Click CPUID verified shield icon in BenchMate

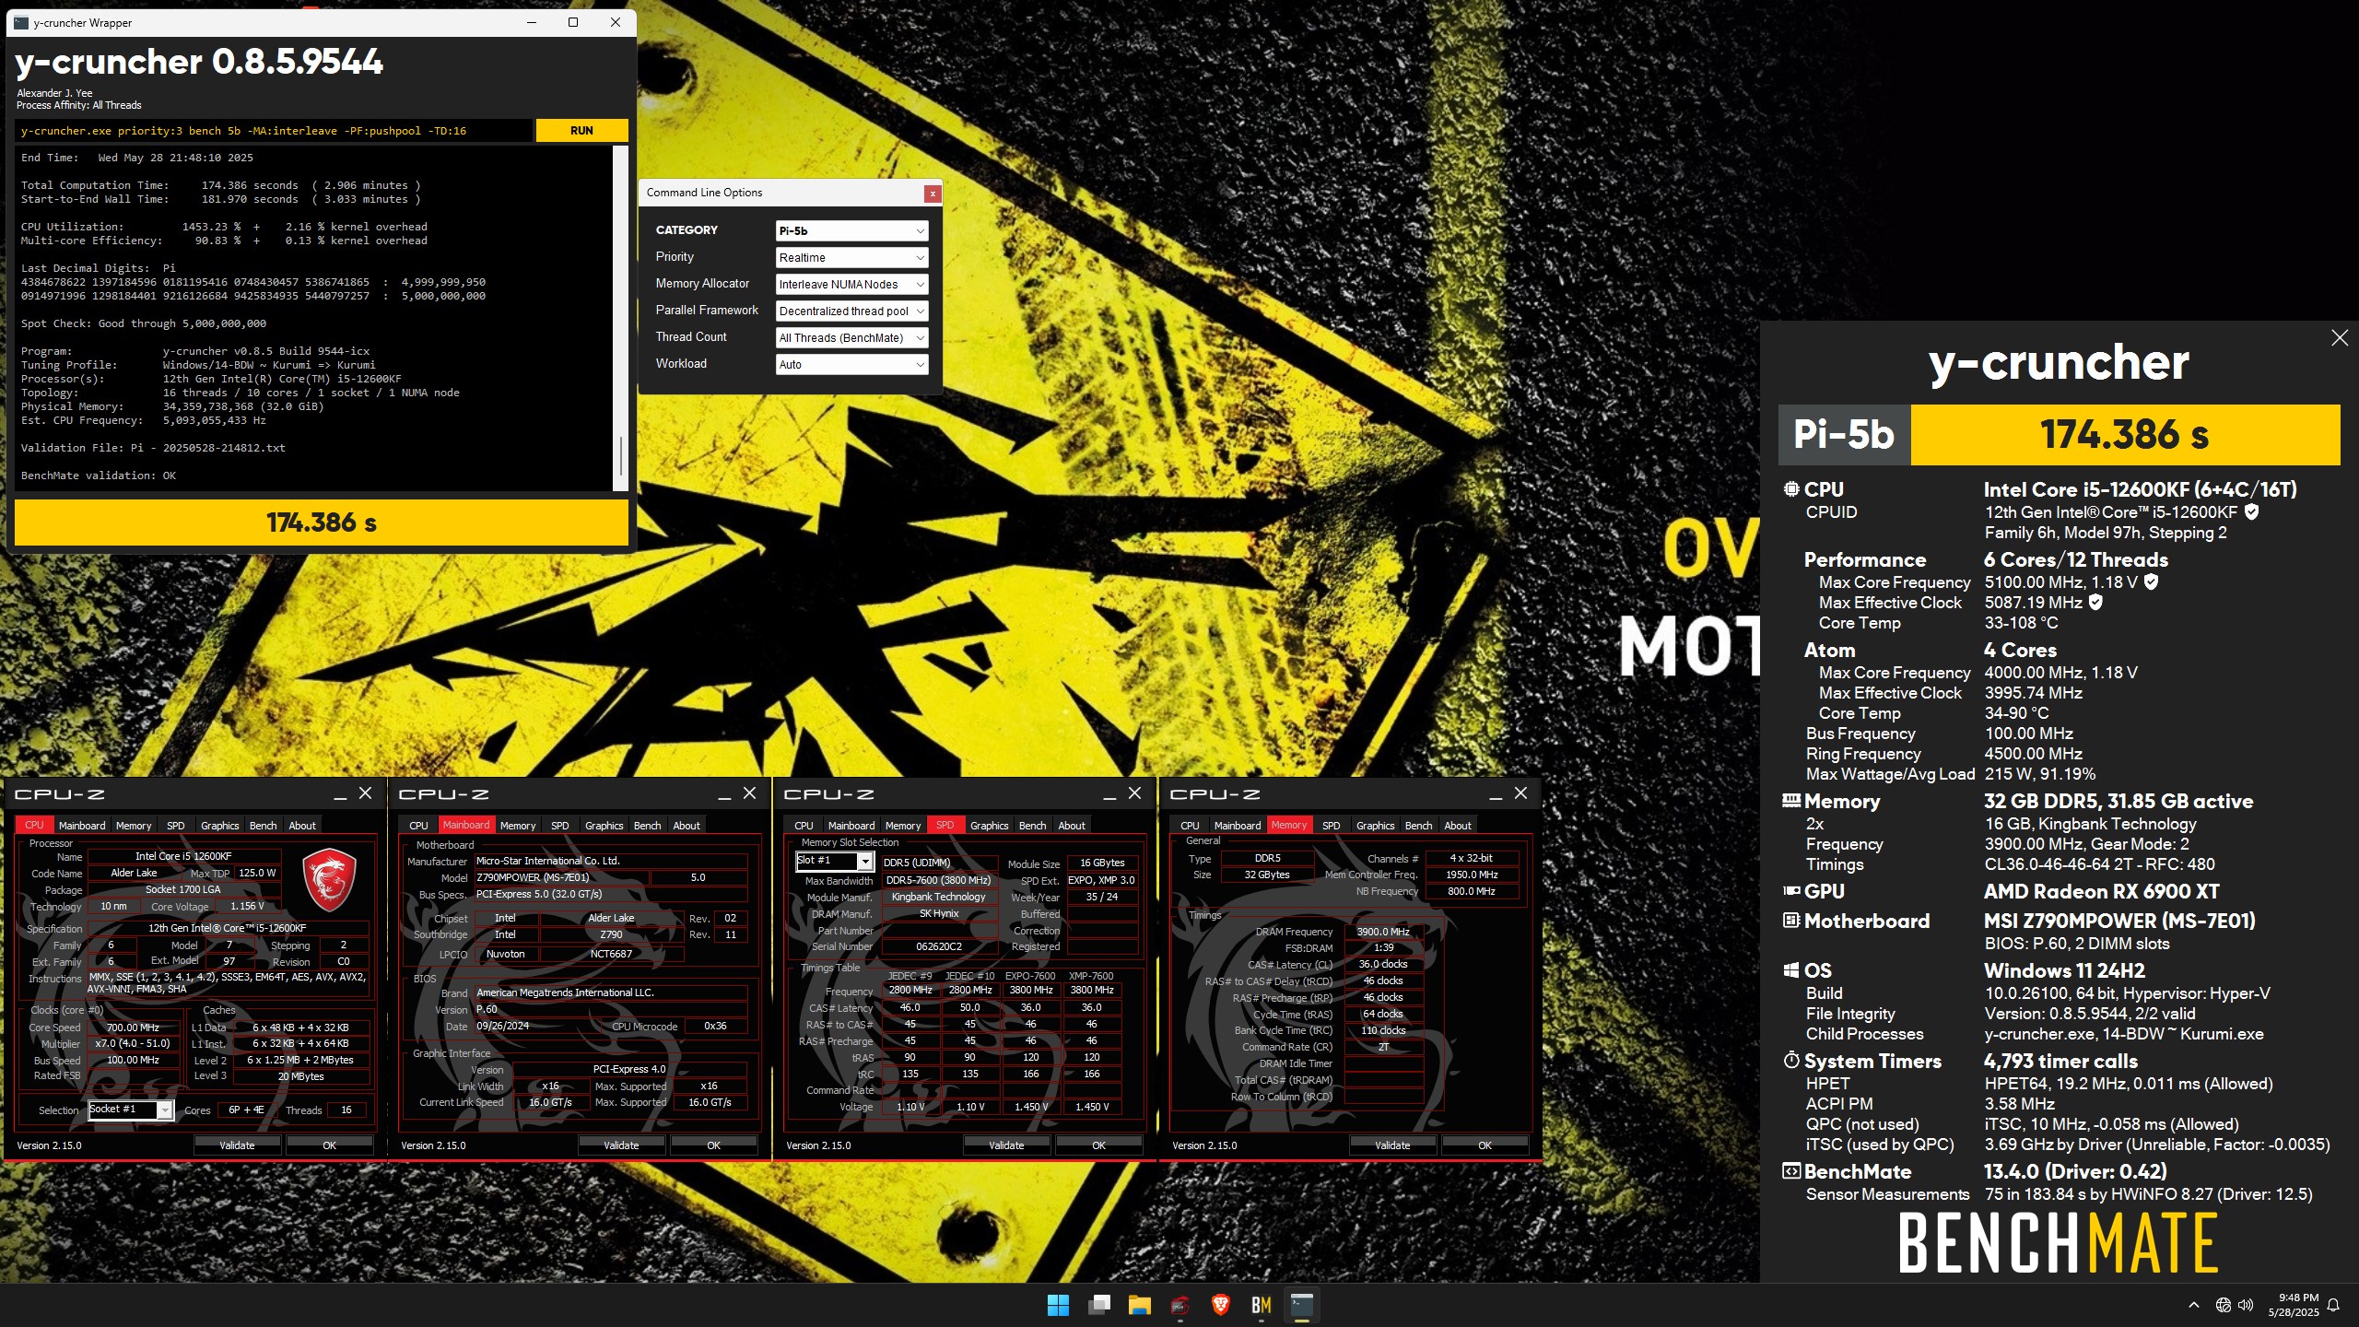coord(2251,512)
